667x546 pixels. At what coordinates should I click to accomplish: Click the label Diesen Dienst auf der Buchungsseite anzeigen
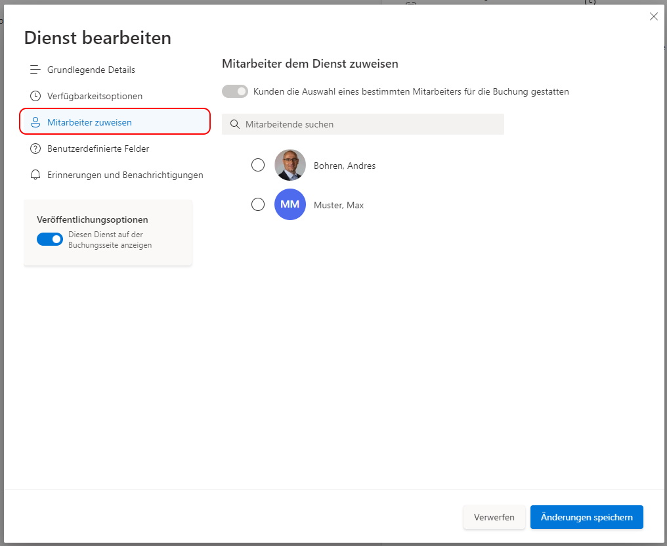coord(110,240)
